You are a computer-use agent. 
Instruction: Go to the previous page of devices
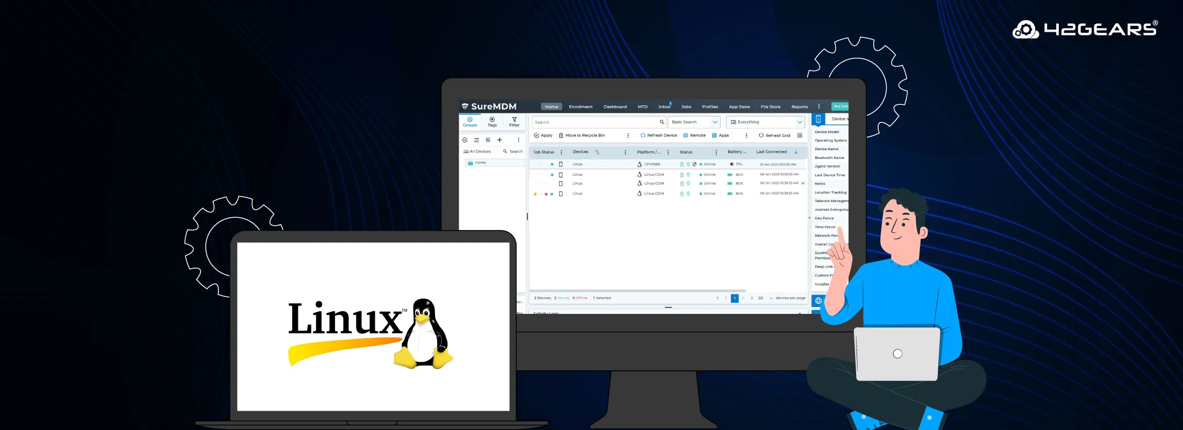pos(726,298)
